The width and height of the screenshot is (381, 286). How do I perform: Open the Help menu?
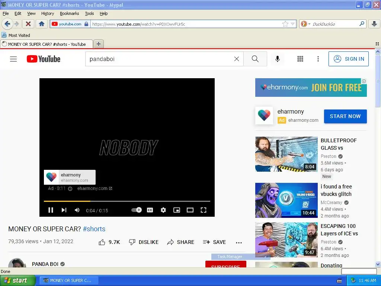click(103, 13)
